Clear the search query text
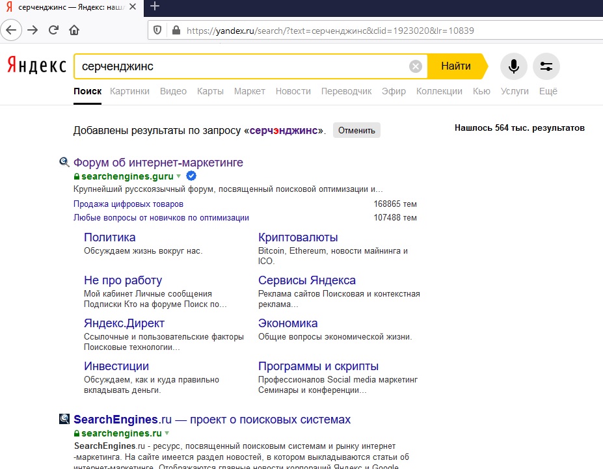The width and height of the screenshot is (603, 469). pyautogui.click(x=415, y=66)
